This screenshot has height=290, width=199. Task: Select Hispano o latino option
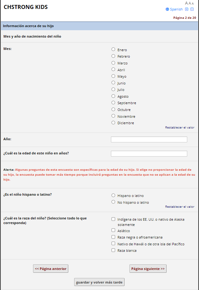(x=113, y=195)
